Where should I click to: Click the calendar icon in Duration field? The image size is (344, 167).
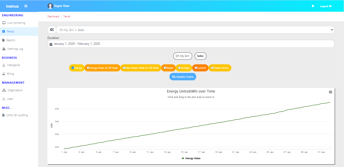coord(51,44)
